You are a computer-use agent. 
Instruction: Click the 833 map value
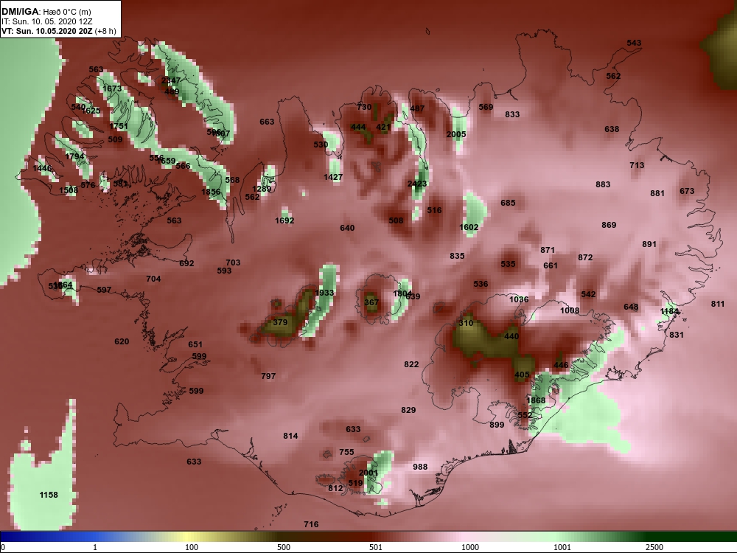(512, 114)
